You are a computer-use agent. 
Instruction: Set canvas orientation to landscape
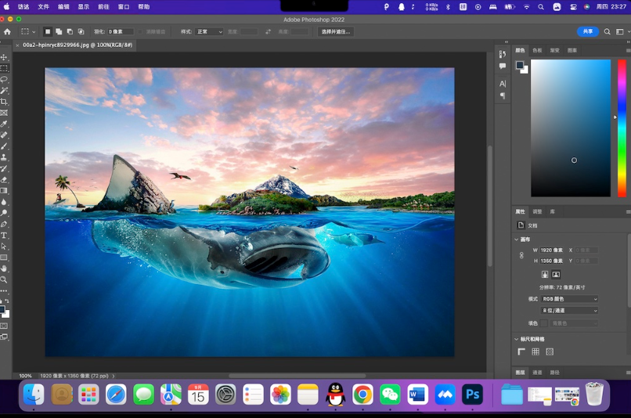[556, 275]
